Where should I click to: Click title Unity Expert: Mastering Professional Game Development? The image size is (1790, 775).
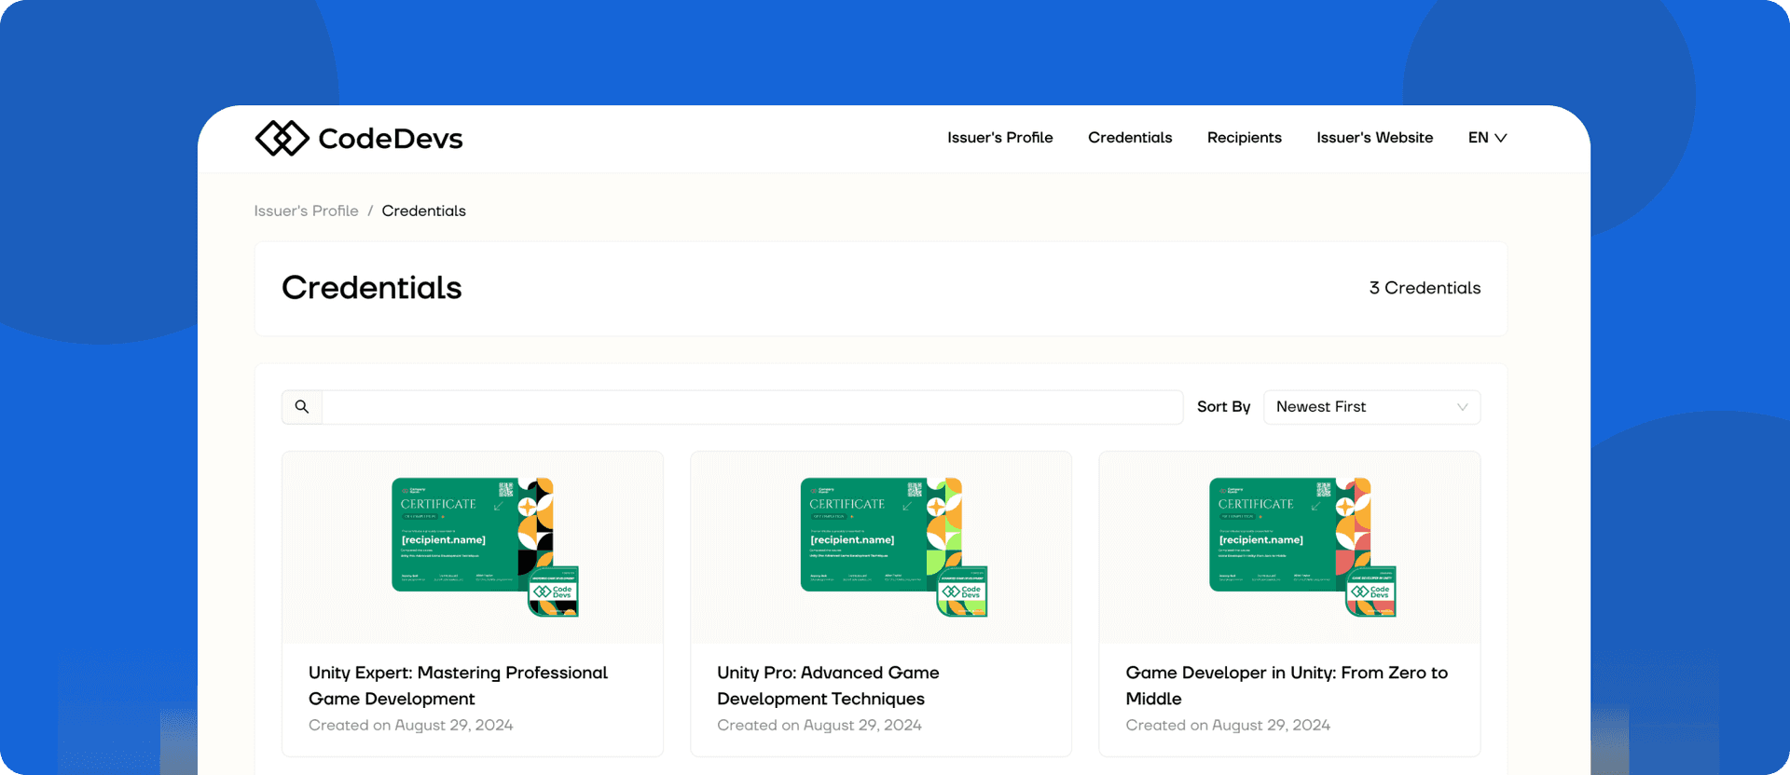(458, 686)
